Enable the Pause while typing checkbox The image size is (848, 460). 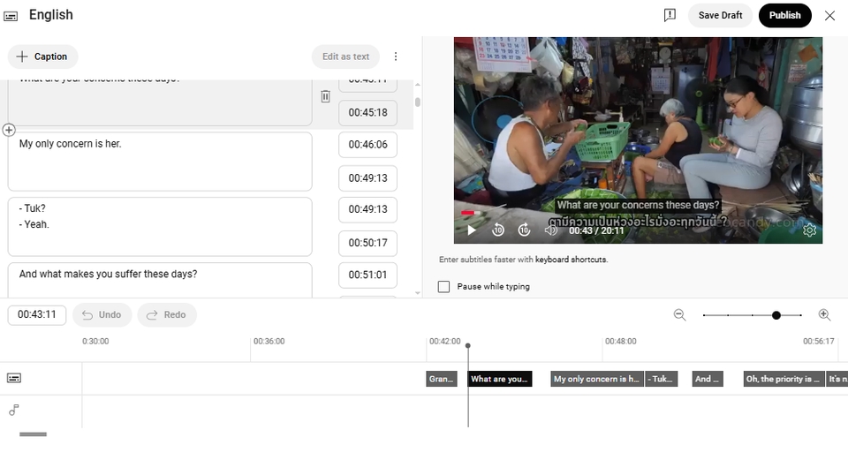(x=443, y=286)
